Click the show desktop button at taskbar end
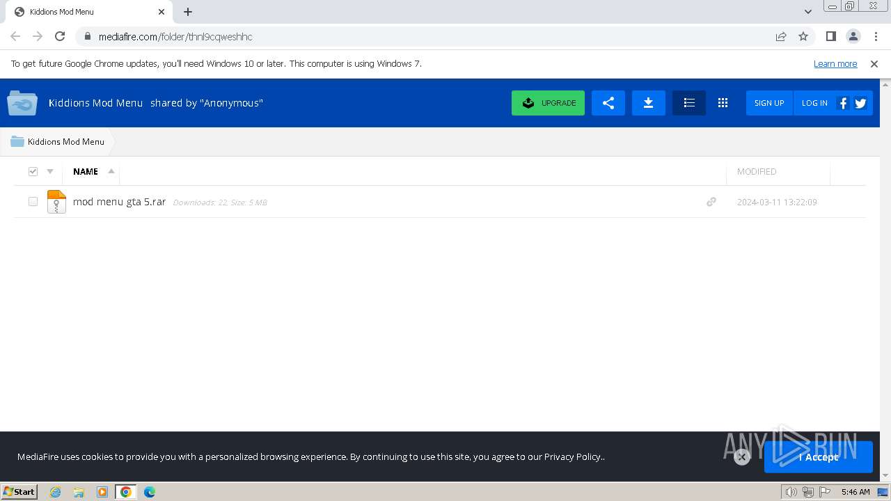891x501 pixels. (x=883, y=492)
